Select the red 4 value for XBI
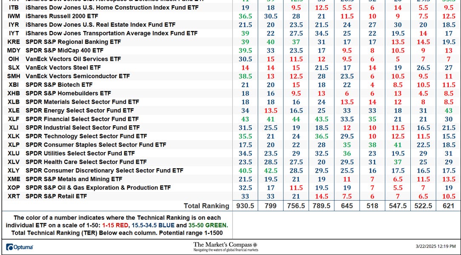The height and width of the screenshot is (255, 461). (372, 85)
